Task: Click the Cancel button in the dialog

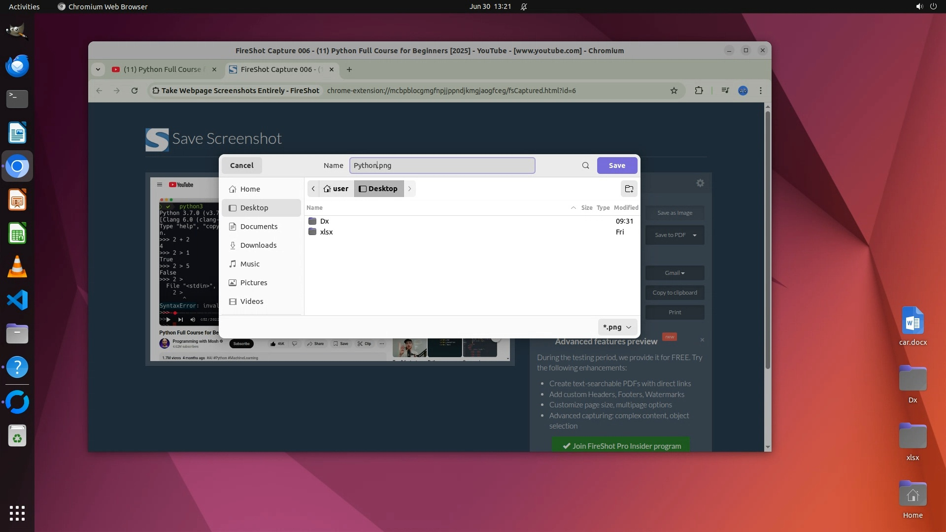Action: [x=241, y=166]
